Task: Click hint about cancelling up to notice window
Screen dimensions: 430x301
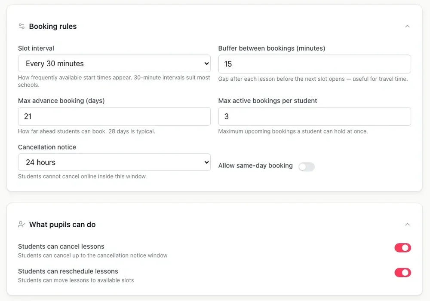Action: pos(93,255)
